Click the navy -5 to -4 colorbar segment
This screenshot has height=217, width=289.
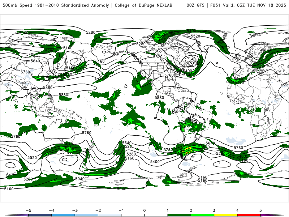click(40, 215)
